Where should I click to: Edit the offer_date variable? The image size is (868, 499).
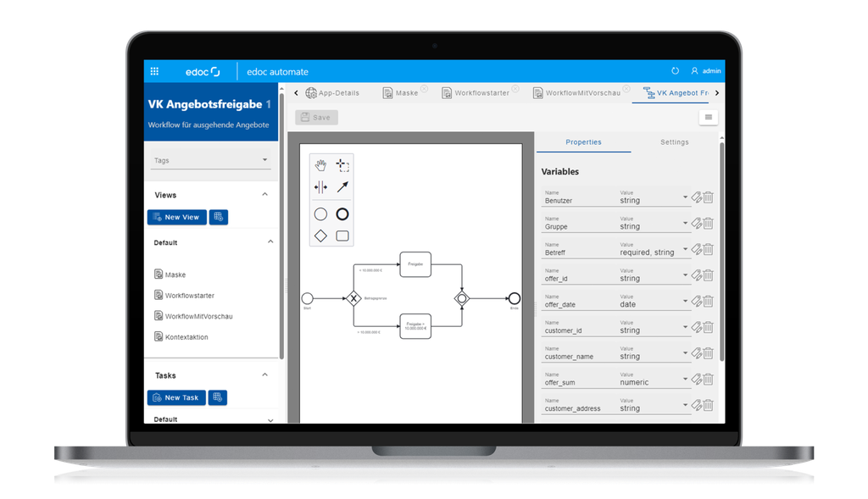[x=697, y=302]
